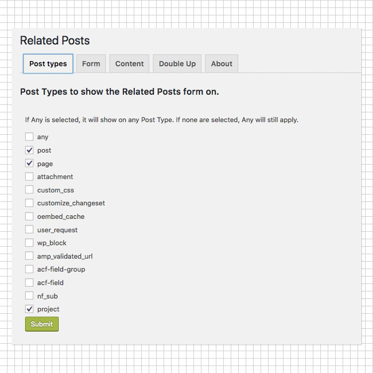The width and height of the screenshot is (373, 373).
Task: Open the Content tab
Action: 129,63
